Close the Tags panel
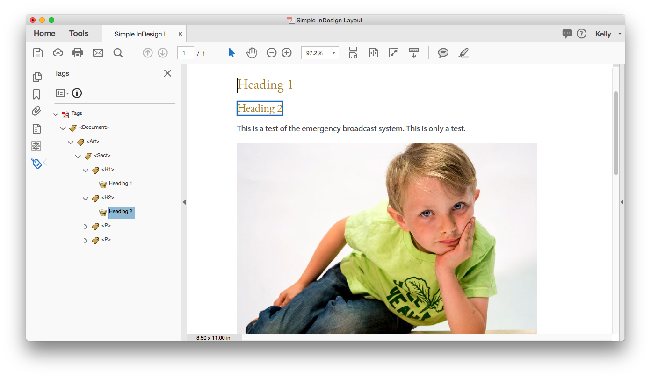This screenshot has height=378, width=651. pyautogui.click(x=167, y=73)
